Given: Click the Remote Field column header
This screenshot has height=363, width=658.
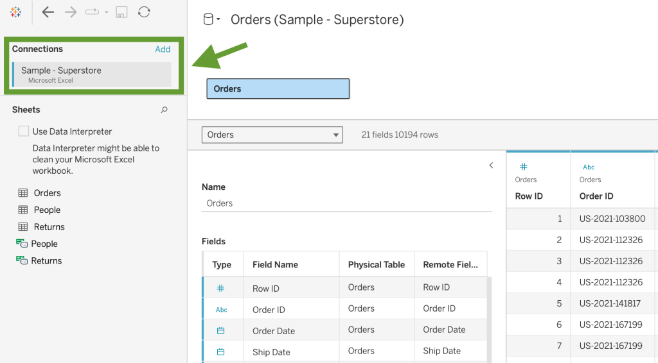Looking at the screenshot, I should coord(450,265).
